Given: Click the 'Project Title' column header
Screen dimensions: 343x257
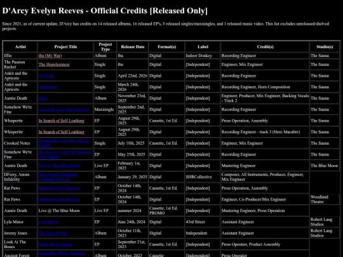Looking at the screenshot, I should click(65, 47).
